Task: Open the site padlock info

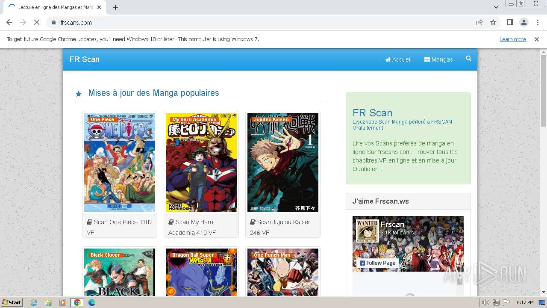Action: tap(53, 22)
